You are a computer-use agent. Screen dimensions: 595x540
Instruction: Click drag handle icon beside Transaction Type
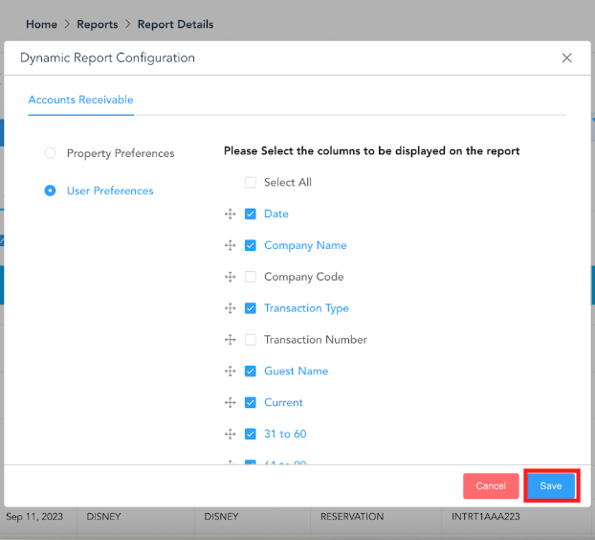click(230, 308)
